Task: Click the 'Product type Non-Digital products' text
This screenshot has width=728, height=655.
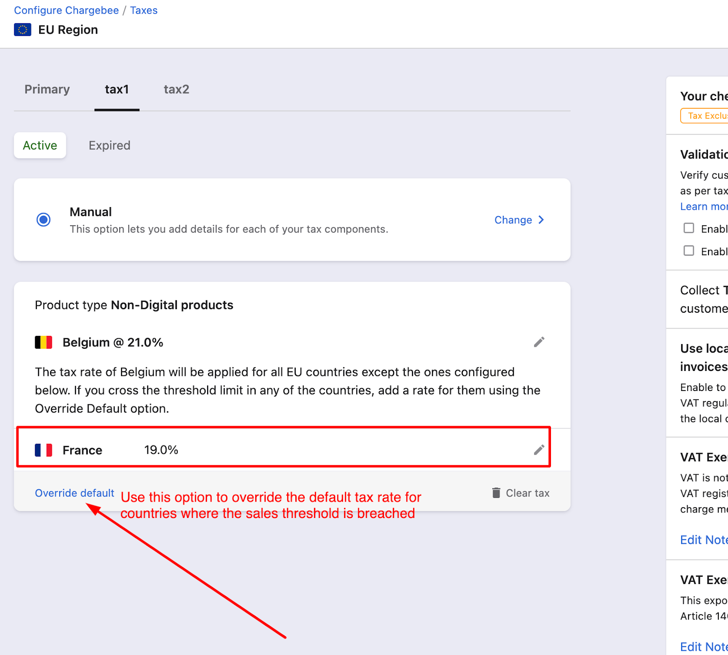Action: (x=134, y=305)
